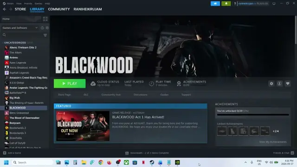Open Friends & Chat icon
297x167 pixels.
[292, 153]
